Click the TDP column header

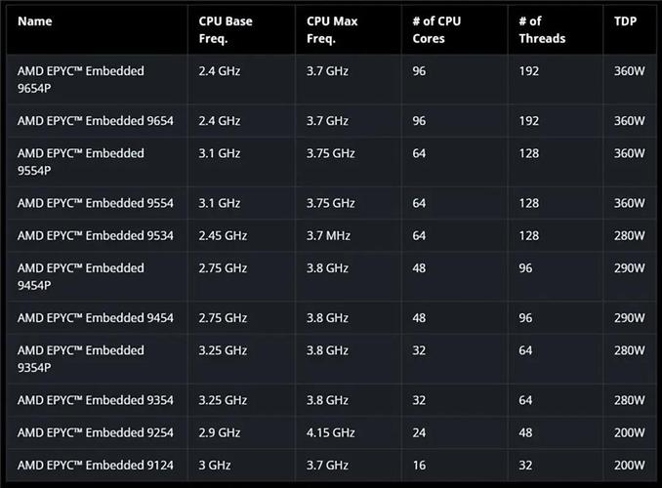pos(625,21)
